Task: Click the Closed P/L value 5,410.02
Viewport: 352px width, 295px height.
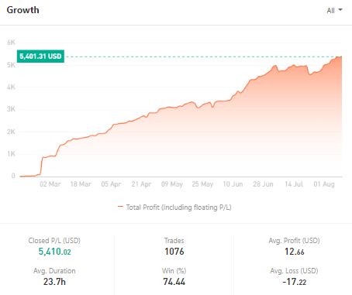Action: pos(54,252)
